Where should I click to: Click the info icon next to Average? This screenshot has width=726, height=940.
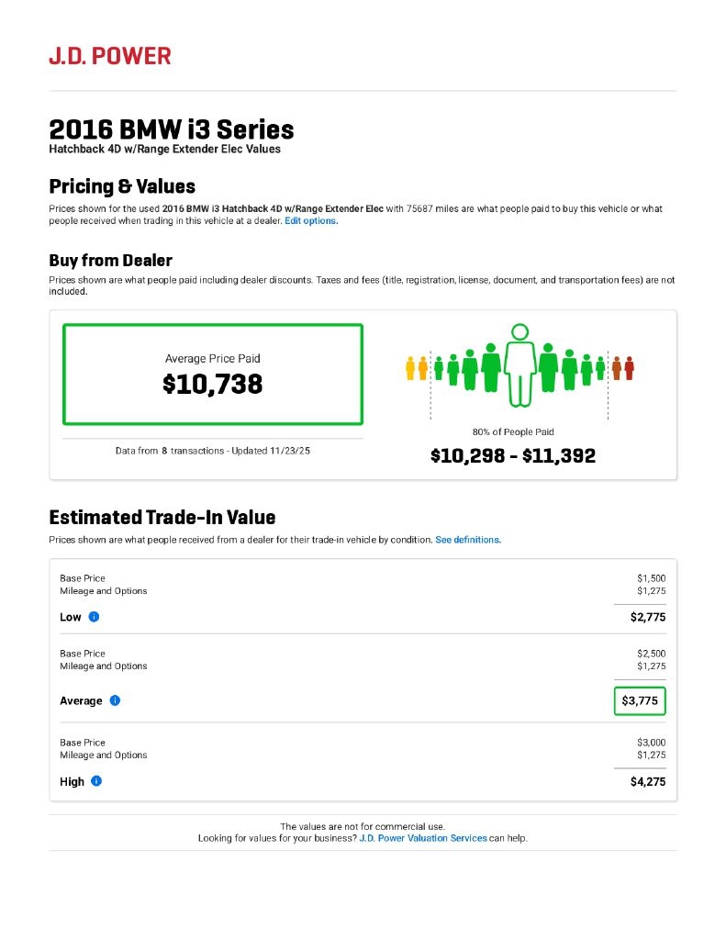(115, 700)
